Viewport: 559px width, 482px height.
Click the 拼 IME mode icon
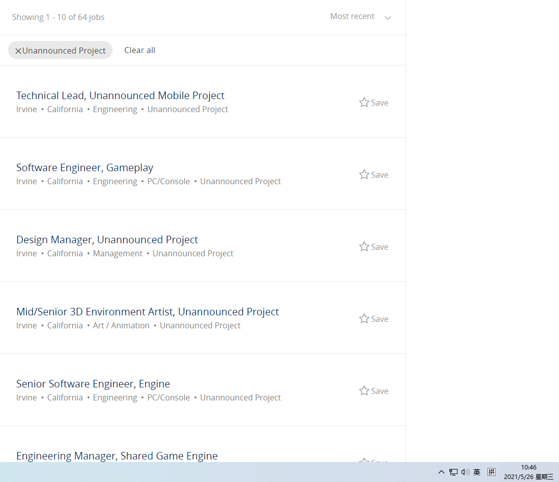coord(491,472)
